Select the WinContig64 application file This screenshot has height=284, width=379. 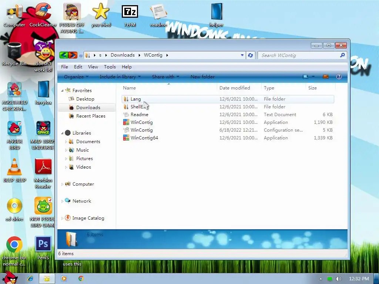[x=228, y=138]
